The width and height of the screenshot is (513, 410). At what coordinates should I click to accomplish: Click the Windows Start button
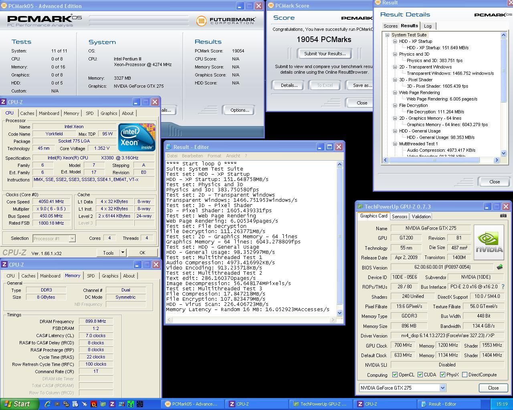click(x=19, y=404)
